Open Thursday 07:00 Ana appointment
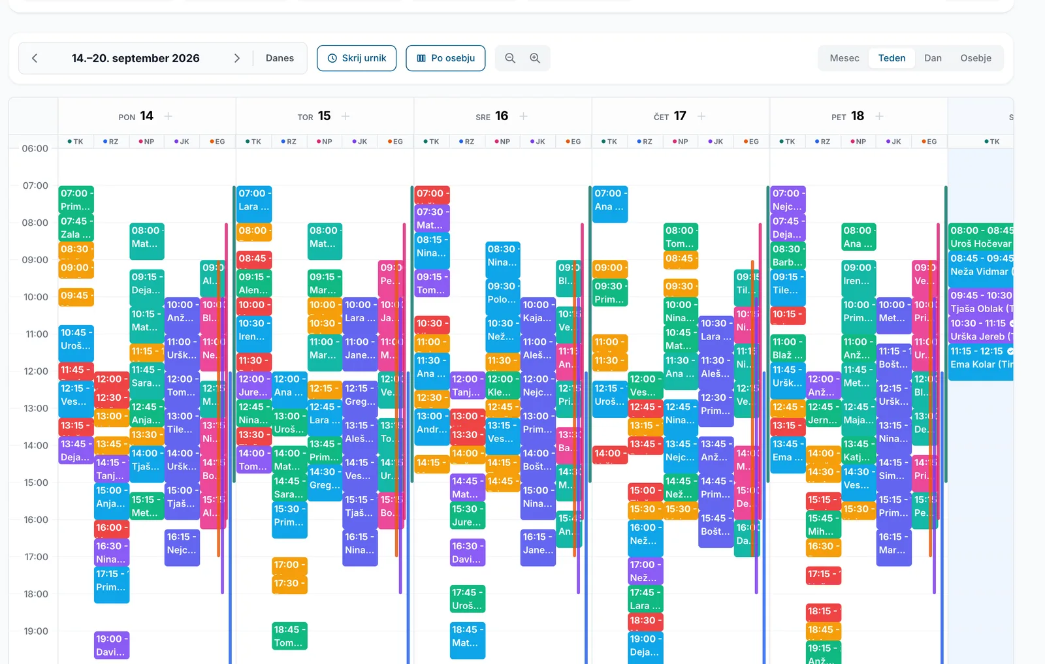 pos(610,204)
